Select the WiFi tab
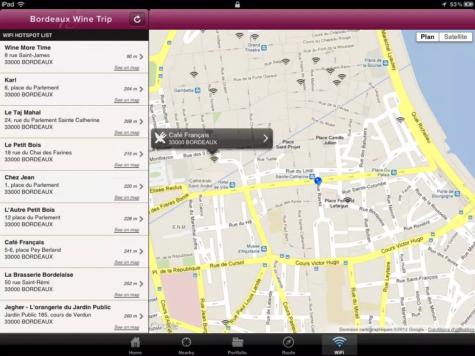The width and height of the screenshot is (475, 356). [339, 345]
